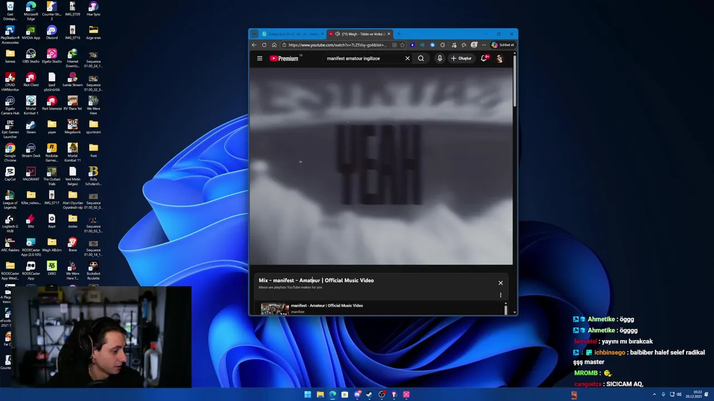Select the Epic Games Launcher icon

(10, 129)
